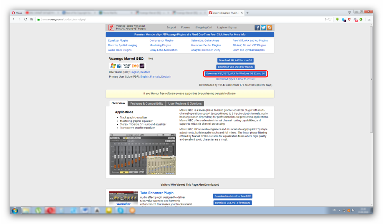This screenshot has width=383, height=224.
Task: Click Download AudioUnit for MacOSX button
Action: pyautogui.click(x=232, y=196)
